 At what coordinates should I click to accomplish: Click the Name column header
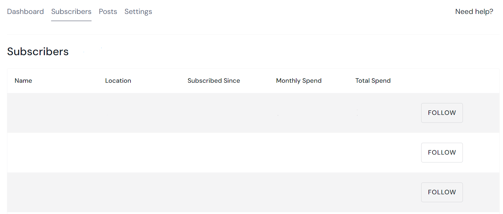pos(23,81)
